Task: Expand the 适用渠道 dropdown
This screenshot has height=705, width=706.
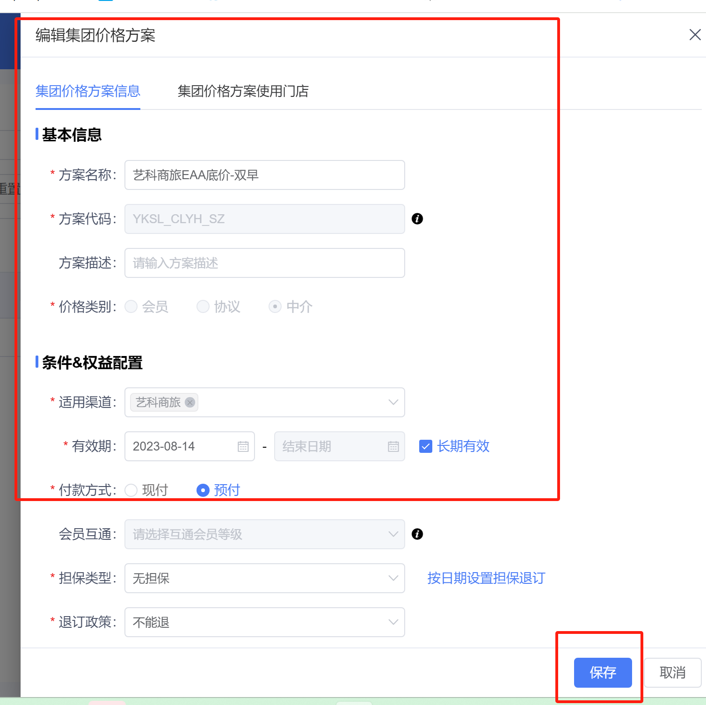Action: [264, 402]
